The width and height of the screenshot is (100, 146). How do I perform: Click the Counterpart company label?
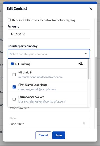tap(22, 46)
